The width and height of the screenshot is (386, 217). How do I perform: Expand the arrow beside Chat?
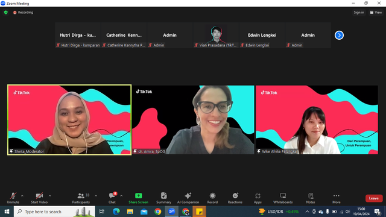coord(121,196)
